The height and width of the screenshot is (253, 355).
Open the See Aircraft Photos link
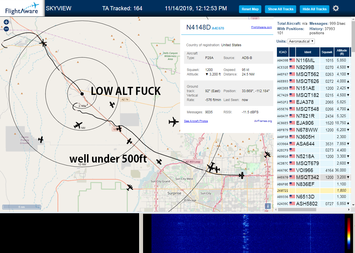pos(196,121)
